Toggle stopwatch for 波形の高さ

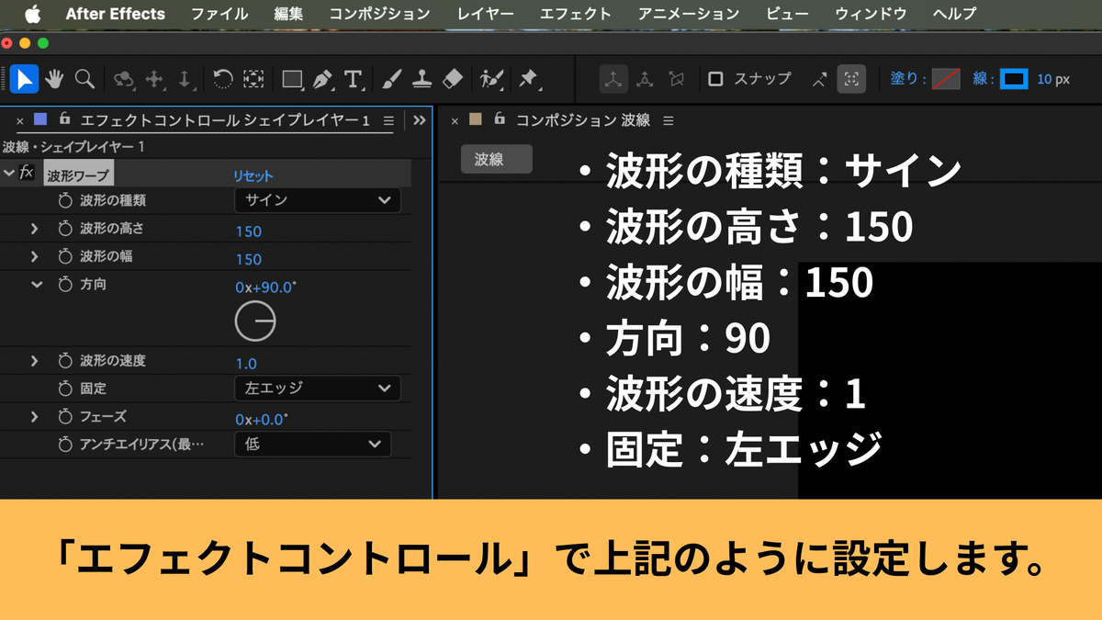(65, 229)
